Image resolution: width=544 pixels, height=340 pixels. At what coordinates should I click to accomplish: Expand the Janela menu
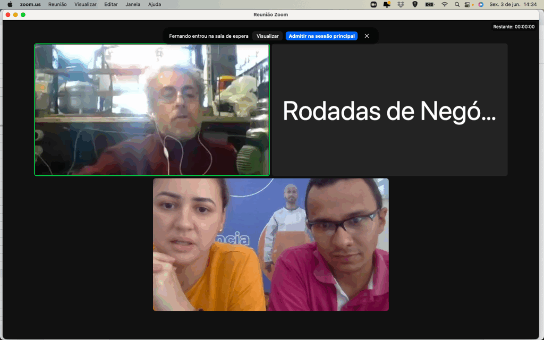pyautogui.click(x=133, y=4)
